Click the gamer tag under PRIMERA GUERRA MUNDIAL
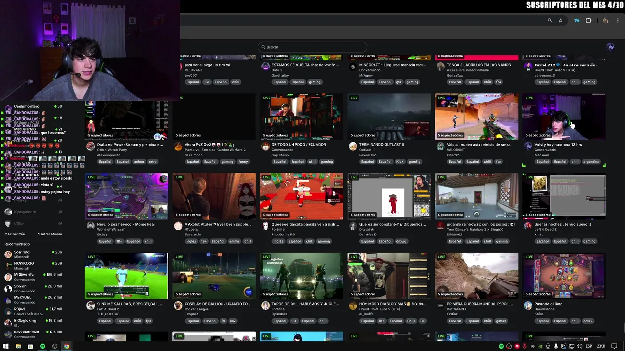This screenshot has width=625, height=351. [501, 321]
